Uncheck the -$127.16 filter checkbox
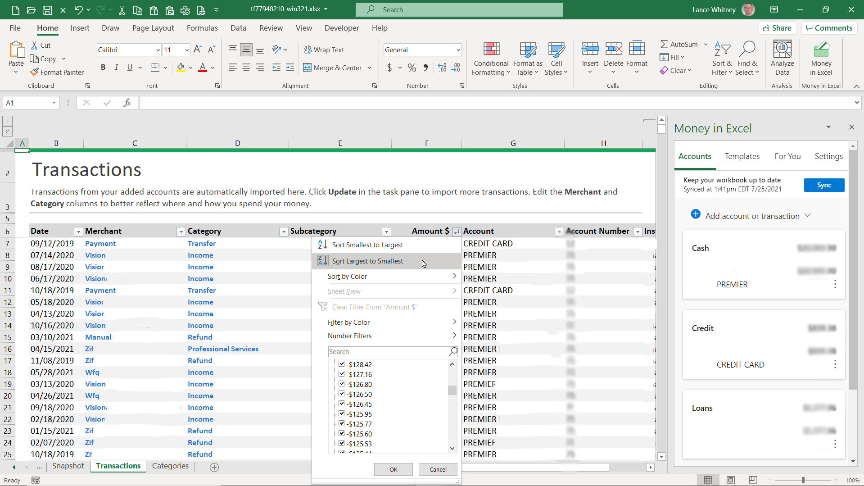Image resolution: width=864 pixels, height=486 pixels. [342, 374]
